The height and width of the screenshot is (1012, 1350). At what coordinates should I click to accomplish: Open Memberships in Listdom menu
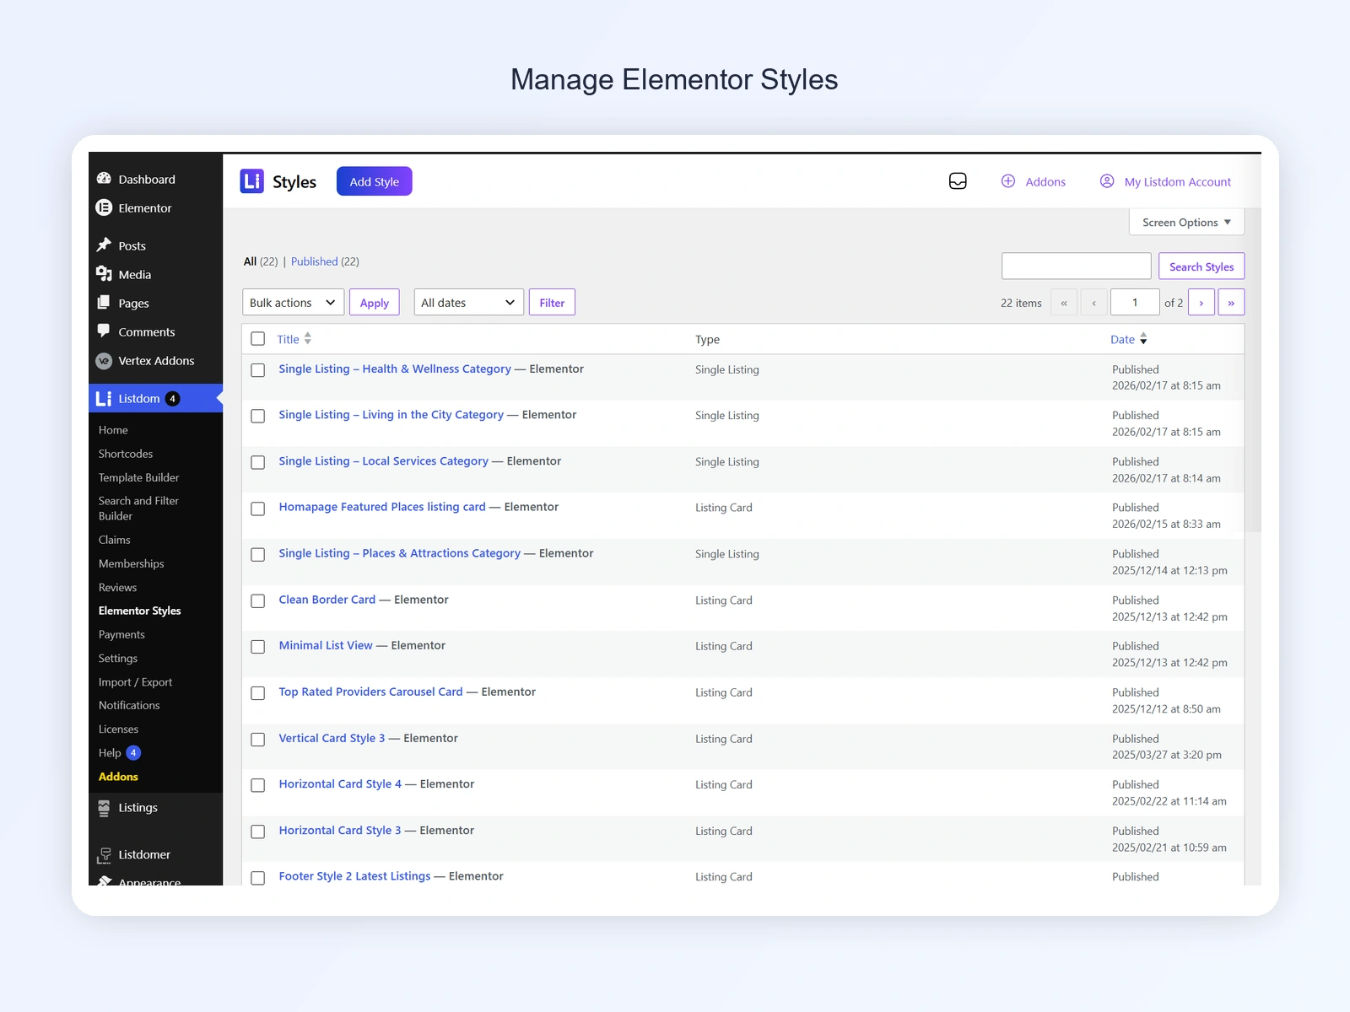[131, 563]
